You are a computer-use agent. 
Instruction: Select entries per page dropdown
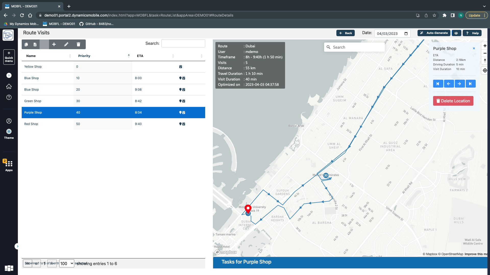[66, 263]
